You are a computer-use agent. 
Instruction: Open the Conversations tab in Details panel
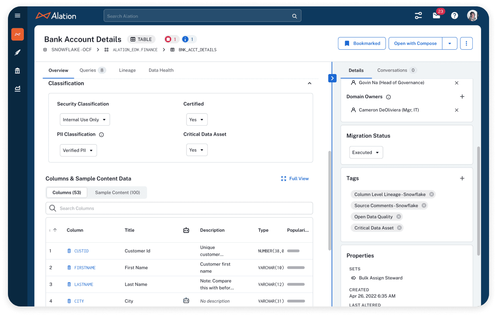pos(393,70)
